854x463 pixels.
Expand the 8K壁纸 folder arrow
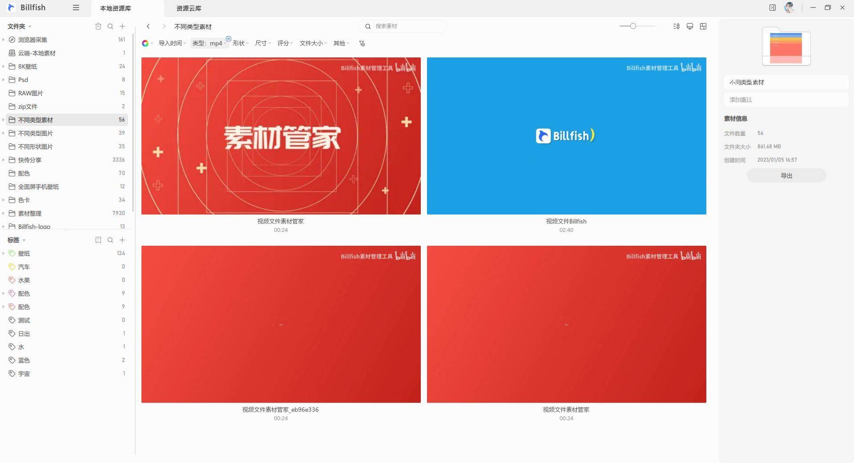[x=4, y=66]
